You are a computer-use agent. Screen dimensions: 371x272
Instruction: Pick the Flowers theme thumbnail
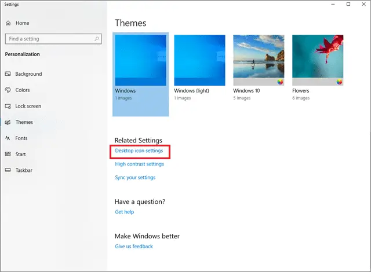coord(318,60)
